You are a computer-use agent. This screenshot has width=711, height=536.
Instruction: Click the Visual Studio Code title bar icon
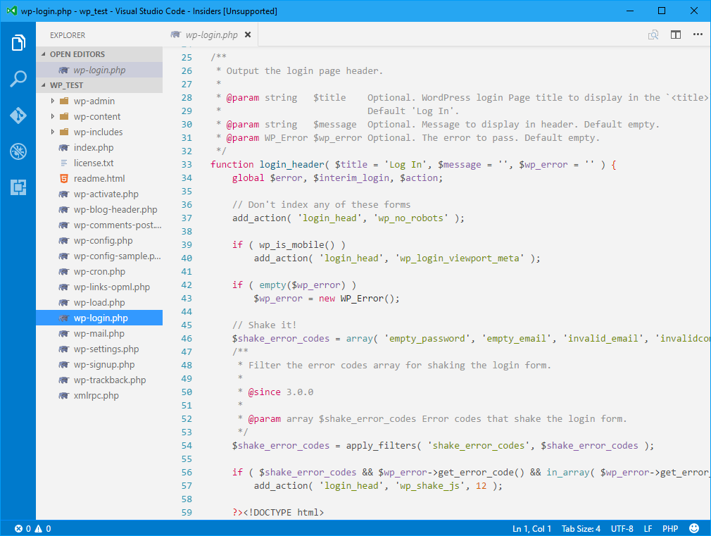pyautogui.click(x=12, y=11)
